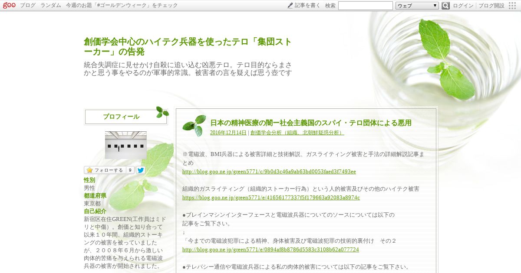521x273 pixels.
Task: Open URL link ending 41656177337f5f179663a92083a8974c
Action: click(271, 198)
